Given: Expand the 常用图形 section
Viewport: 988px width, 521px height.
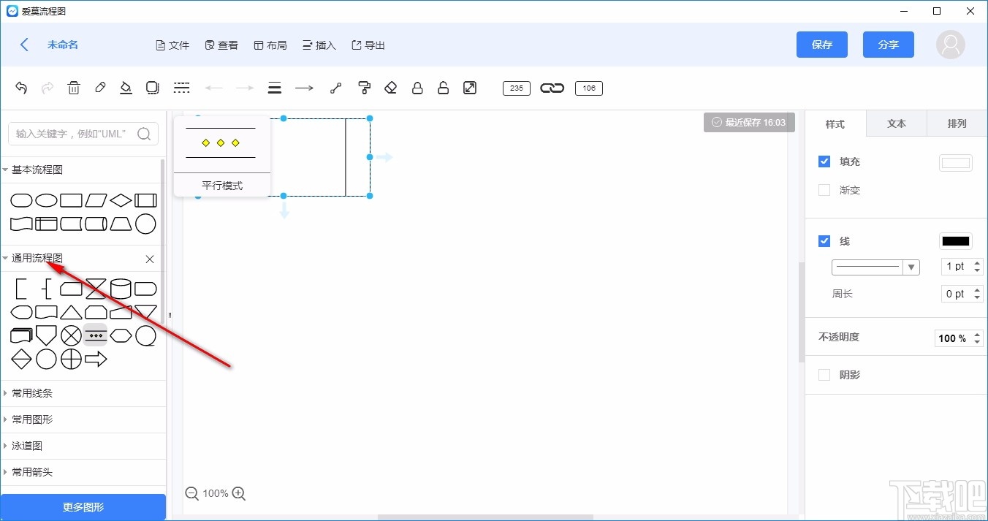Looking at the screenshot, I should coord(83,419).
